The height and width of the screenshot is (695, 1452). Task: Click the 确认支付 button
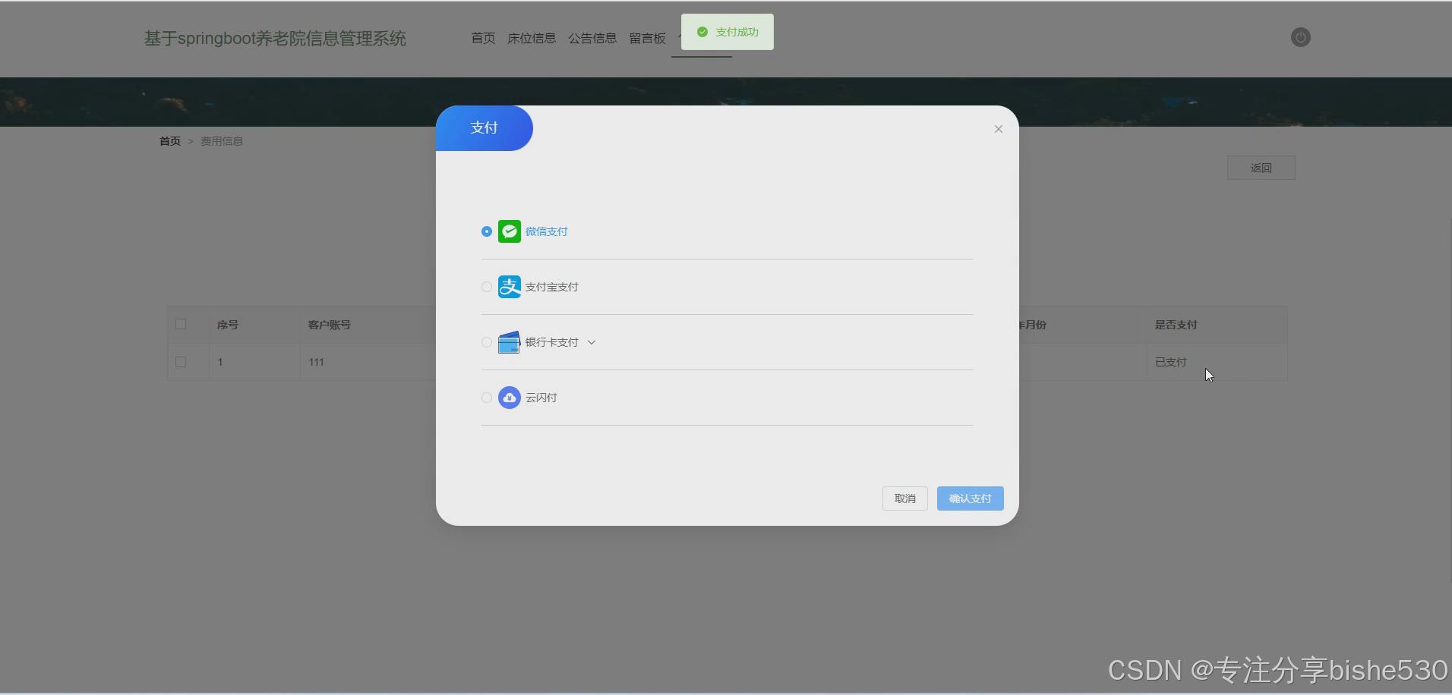tap(971, 498)
